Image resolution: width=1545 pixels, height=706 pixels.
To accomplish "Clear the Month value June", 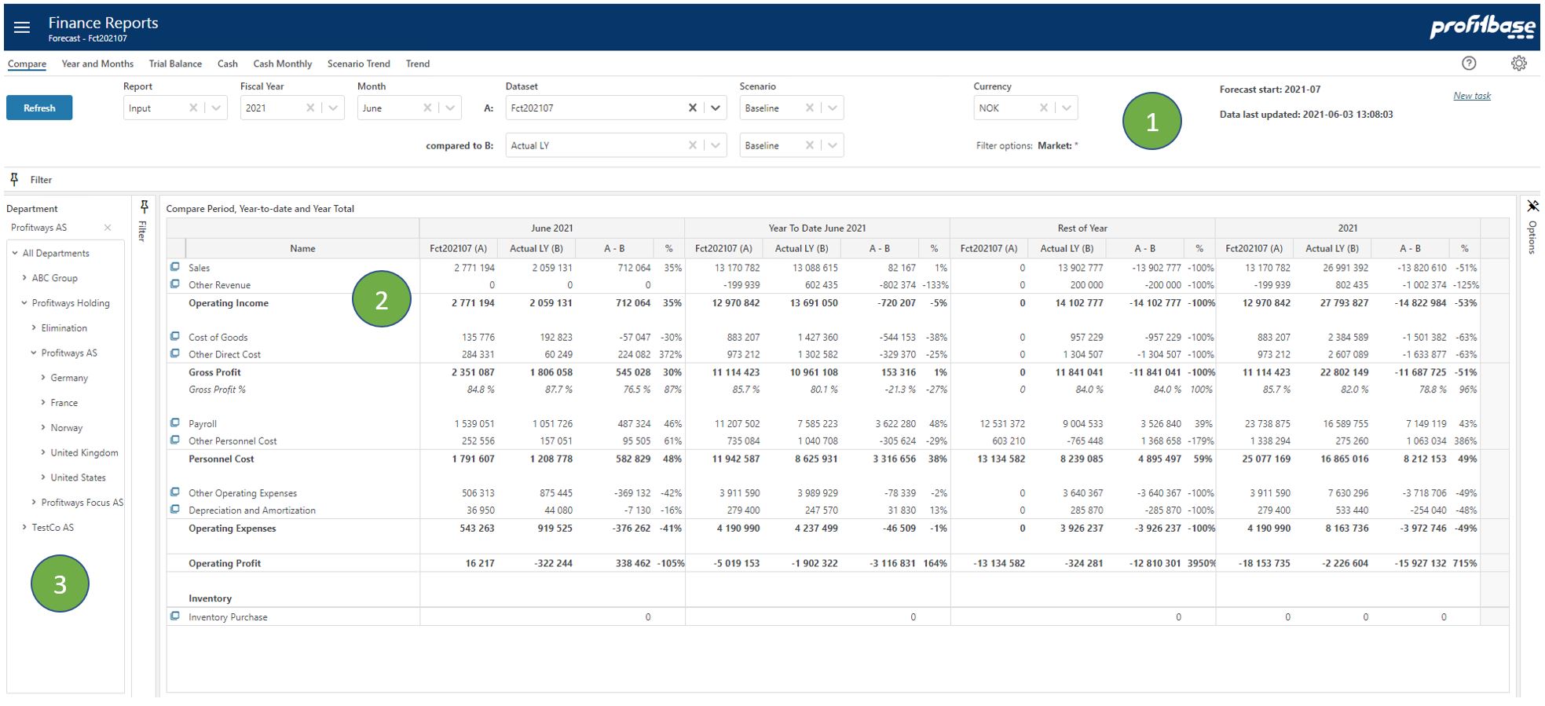I will tap(427, 108).
